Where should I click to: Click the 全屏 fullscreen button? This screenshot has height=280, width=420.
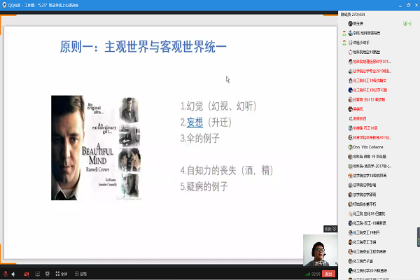[60, 273]
